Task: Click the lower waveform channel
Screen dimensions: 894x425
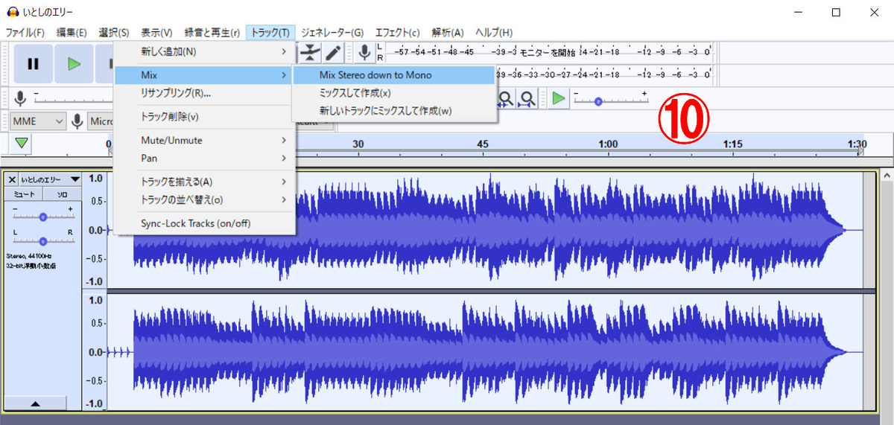Action: [484, 352]
